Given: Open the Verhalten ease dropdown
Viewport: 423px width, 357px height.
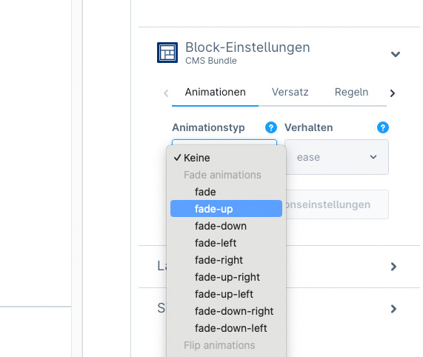Looking at the screenshot, I should [336, 157].
